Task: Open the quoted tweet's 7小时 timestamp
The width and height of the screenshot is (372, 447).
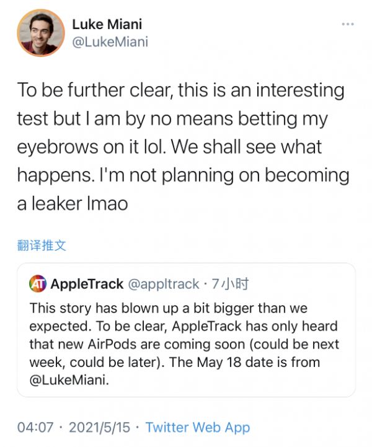Action: [230, 285]
